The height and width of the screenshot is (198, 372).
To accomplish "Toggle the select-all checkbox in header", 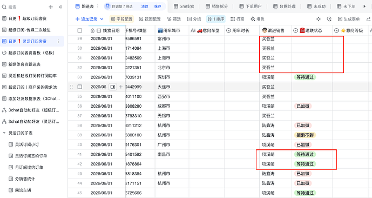I will pyautogui.click(x=80, y=30).
